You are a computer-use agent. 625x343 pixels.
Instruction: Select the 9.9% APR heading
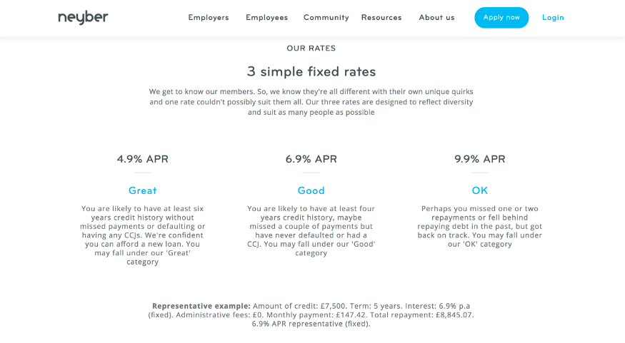pyautogui.click(x=480, y=159)
